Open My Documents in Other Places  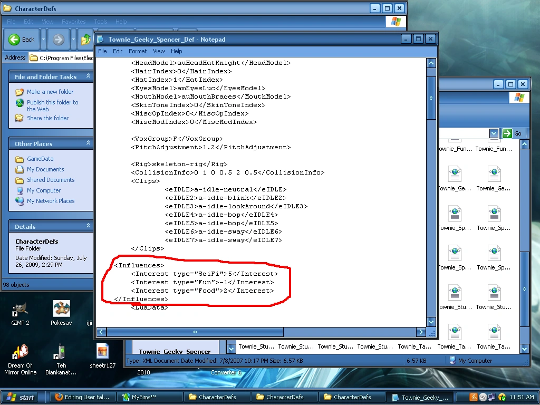coord(45,169)
